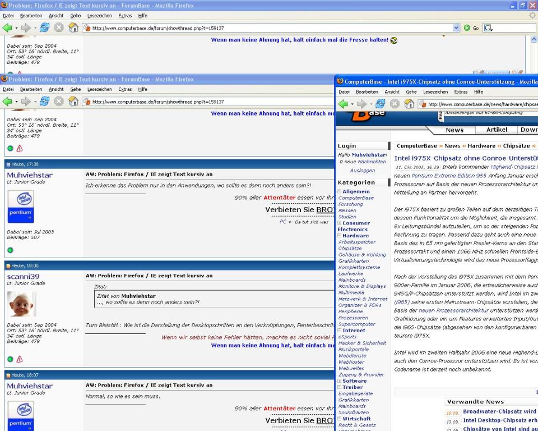
Task: Expand the Consumer Electronics category
Action: [x=340, y=223]
